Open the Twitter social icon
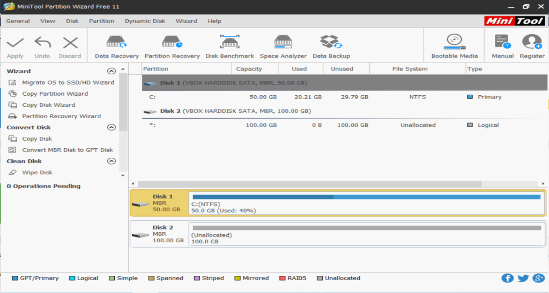Screen dimensions: 549x293 523,278
